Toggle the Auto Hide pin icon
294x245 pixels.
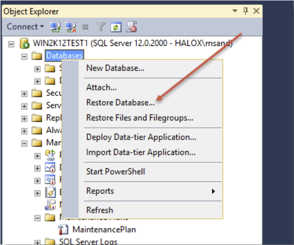(x=246, y=11)
